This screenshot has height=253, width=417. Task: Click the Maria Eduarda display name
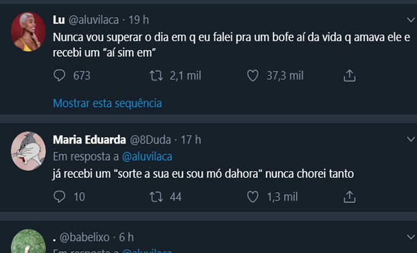88,139
